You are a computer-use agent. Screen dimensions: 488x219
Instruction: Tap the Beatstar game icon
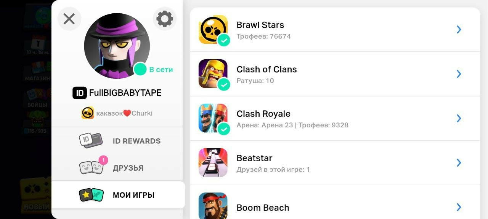213,163
